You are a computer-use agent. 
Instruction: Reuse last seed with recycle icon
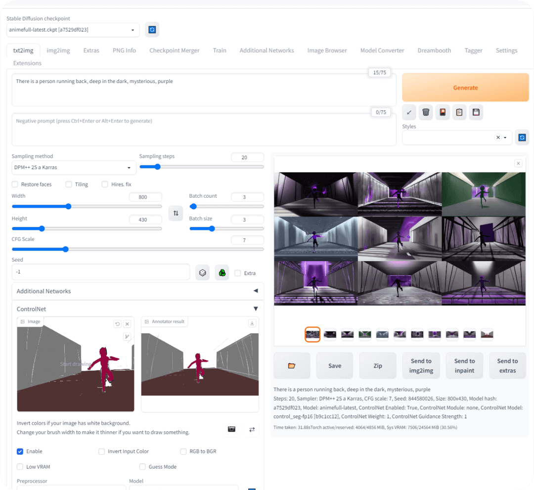pyautogui.click(x=222, y=272)
